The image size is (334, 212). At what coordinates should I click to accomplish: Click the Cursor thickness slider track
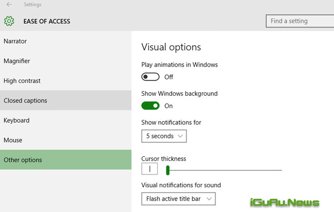[x=224, y=170]
